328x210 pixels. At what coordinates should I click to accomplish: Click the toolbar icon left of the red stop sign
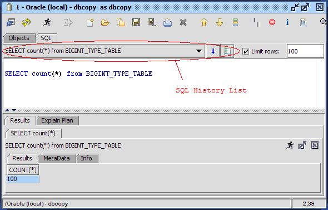coord(256,22)
